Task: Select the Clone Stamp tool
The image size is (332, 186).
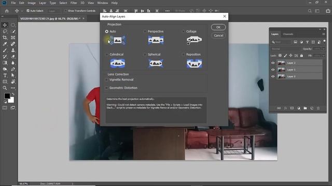Action: (13, 50)
